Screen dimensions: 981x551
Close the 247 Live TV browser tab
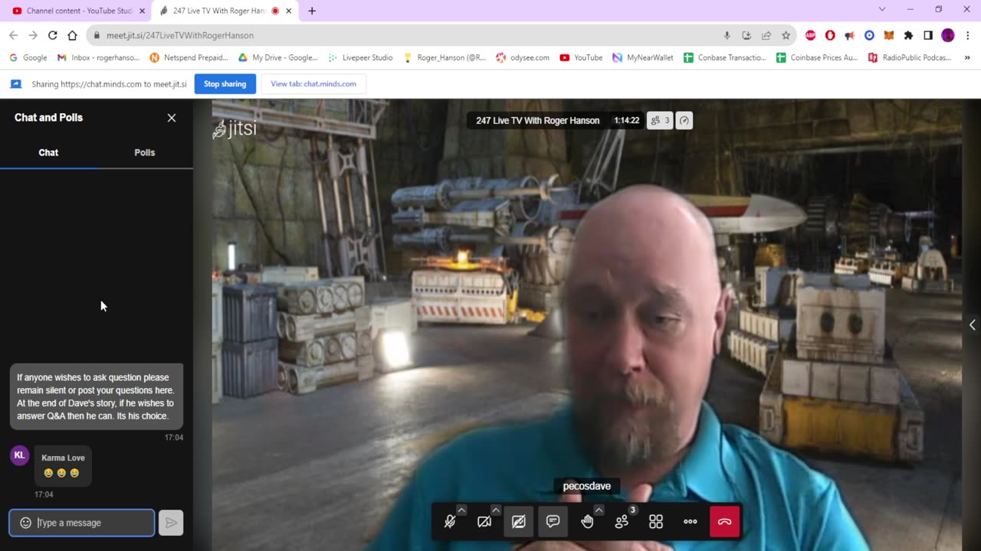[x=289, y=11]
